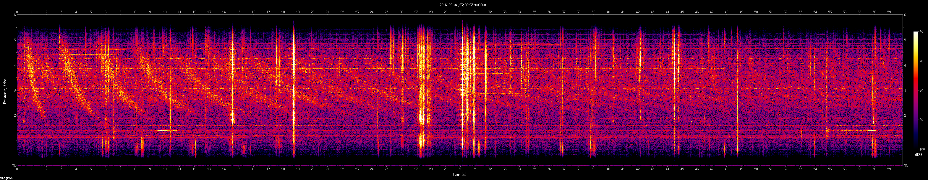Click the 30 second tick on the bottom time axis

click(x=460, y=169)
